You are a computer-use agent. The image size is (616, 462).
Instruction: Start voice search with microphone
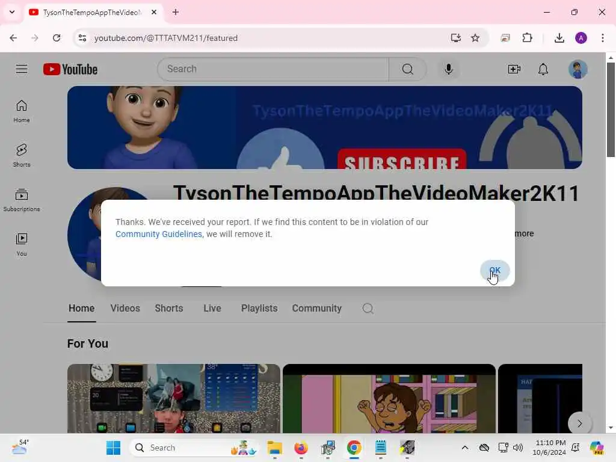click(x=448, y=69)
